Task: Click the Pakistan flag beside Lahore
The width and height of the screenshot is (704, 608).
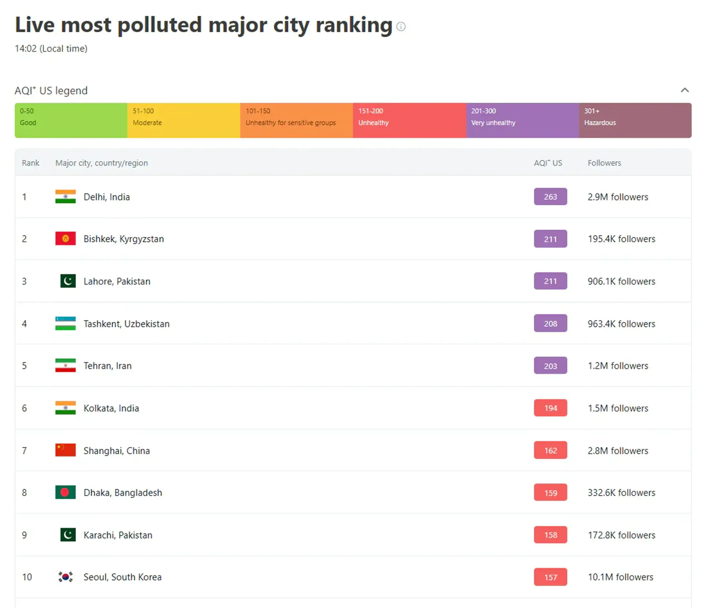Action: [x=68, y=281]
